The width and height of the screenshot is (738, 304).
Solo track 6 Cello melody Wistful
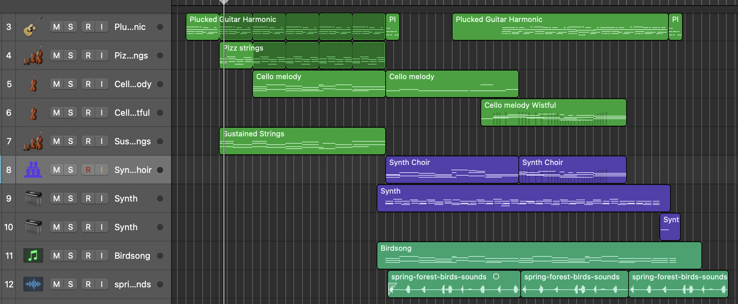click(x=71, y=112)
